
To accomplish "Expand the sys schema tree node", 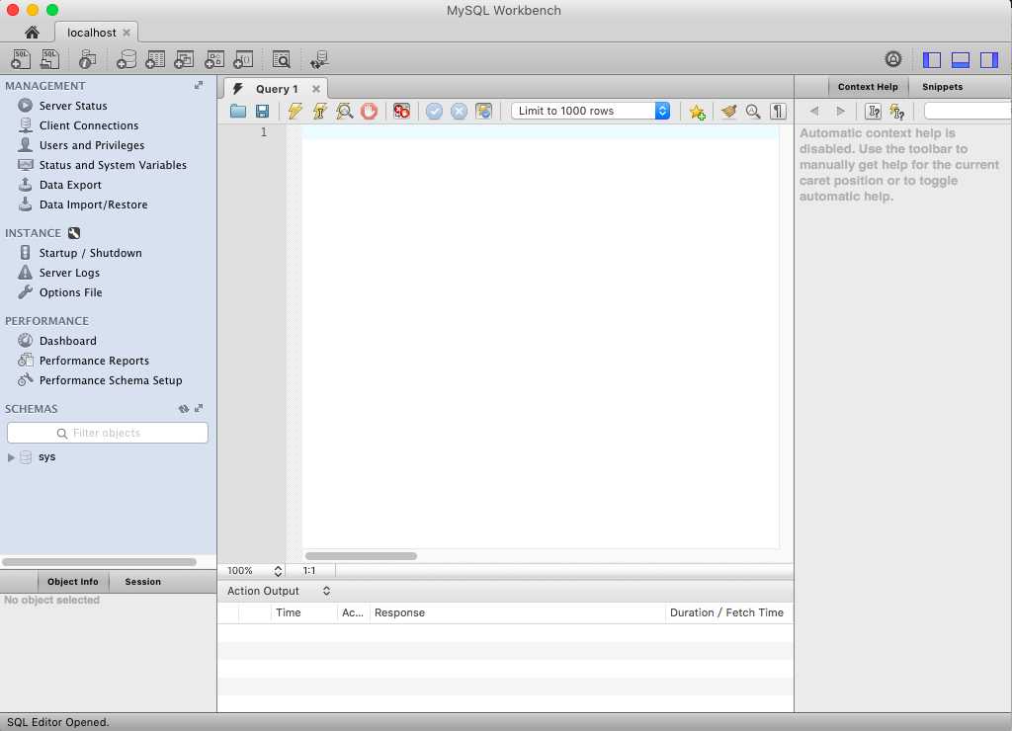I will click(11, 457).
